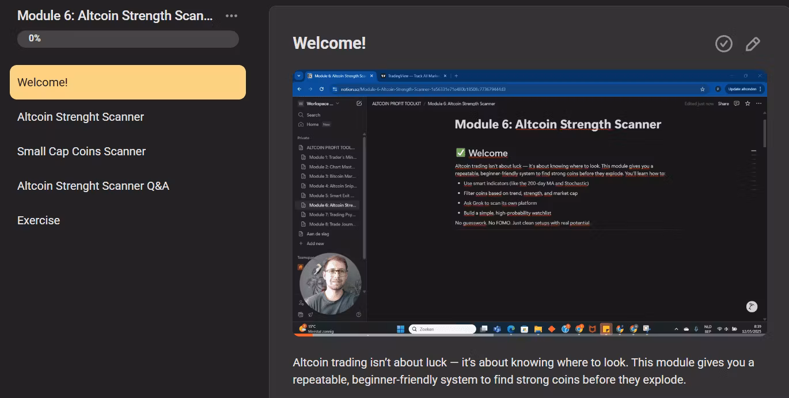Screen dimensions: 789x398
Task: Go to Altcoin Strenght Scanner Q&A
Action: click(93, 186)
